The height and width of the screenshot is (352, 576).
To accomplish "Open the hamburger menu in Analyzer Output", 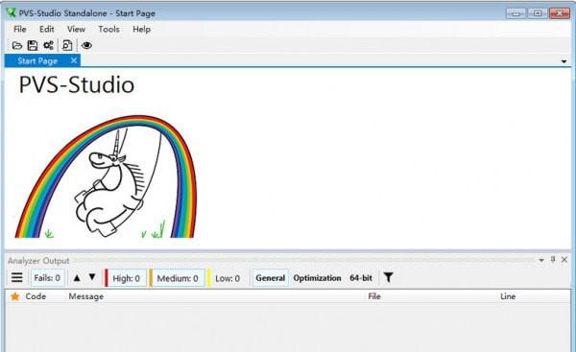I will click(x=17, y=277).
